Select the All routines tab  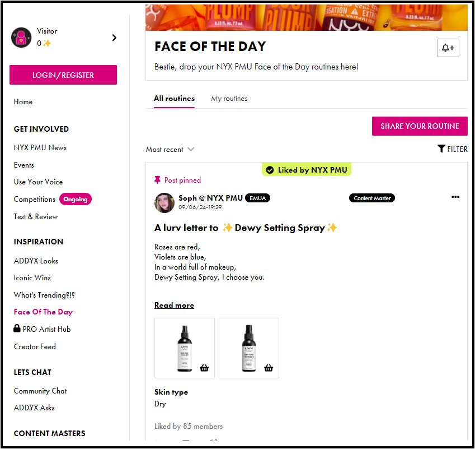tap(174, 99)
